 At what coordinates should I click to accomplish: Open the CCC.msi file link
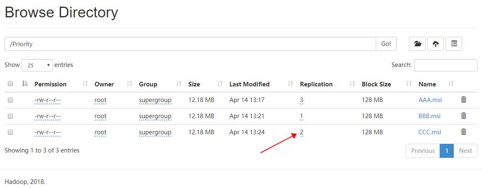pyautogui.click(x=430, y=132)
